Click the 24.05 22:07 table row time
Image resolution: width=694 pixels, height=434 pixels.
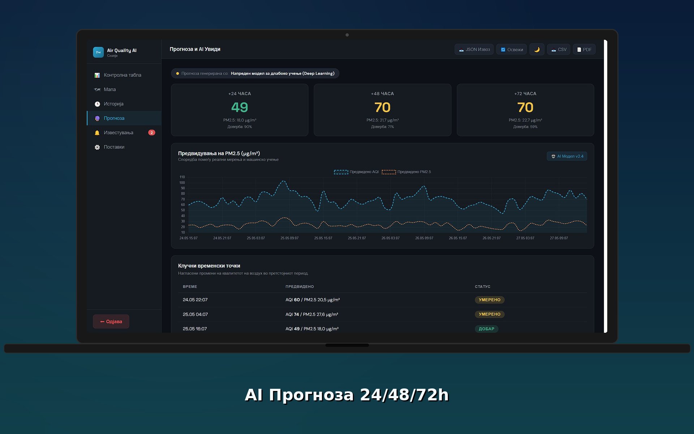pyautogui.click(x=195, y=300)
